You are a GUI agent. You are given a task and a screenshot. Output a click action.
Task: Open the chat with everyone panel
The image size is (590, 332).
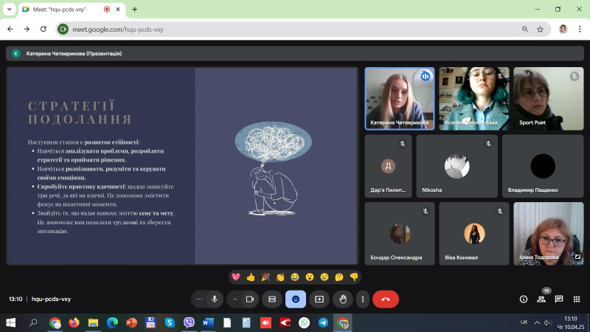point(559,299)
